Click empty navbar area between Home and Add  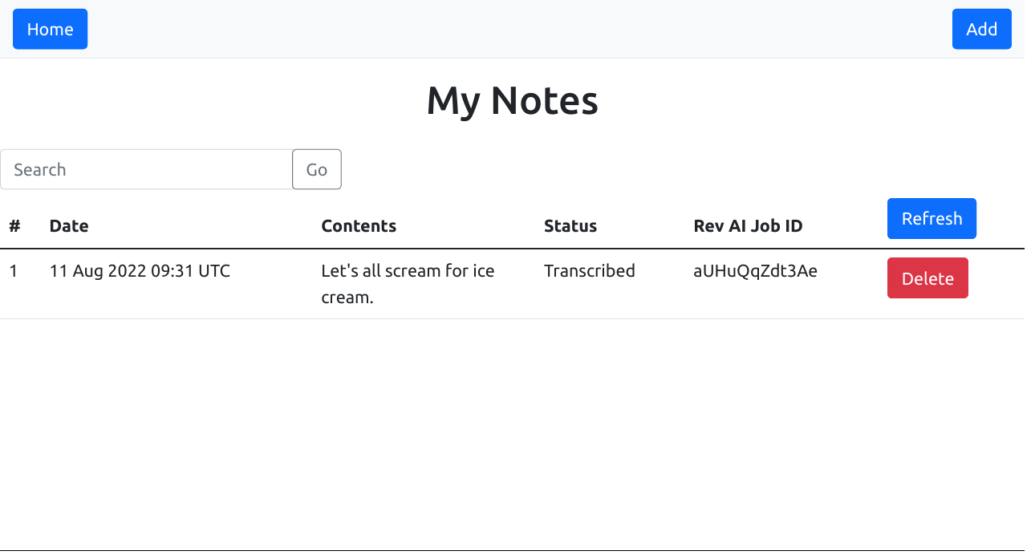click(x=513, y=29)
